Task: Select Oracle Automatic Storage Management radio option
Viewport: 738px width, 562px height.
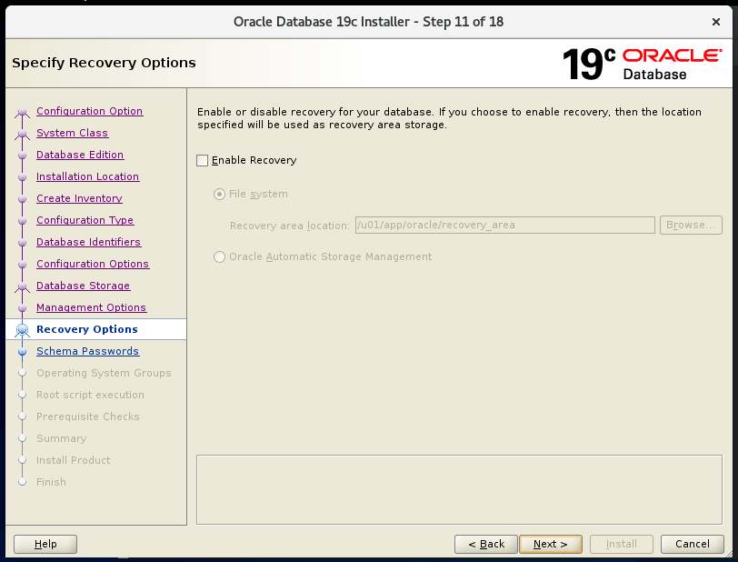Action: [x=219, y=256]
